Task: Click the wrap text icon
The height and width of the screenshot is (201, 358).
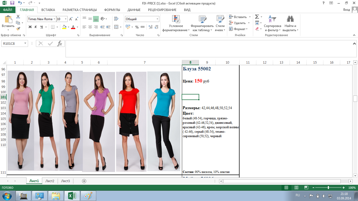Action: 116,19
